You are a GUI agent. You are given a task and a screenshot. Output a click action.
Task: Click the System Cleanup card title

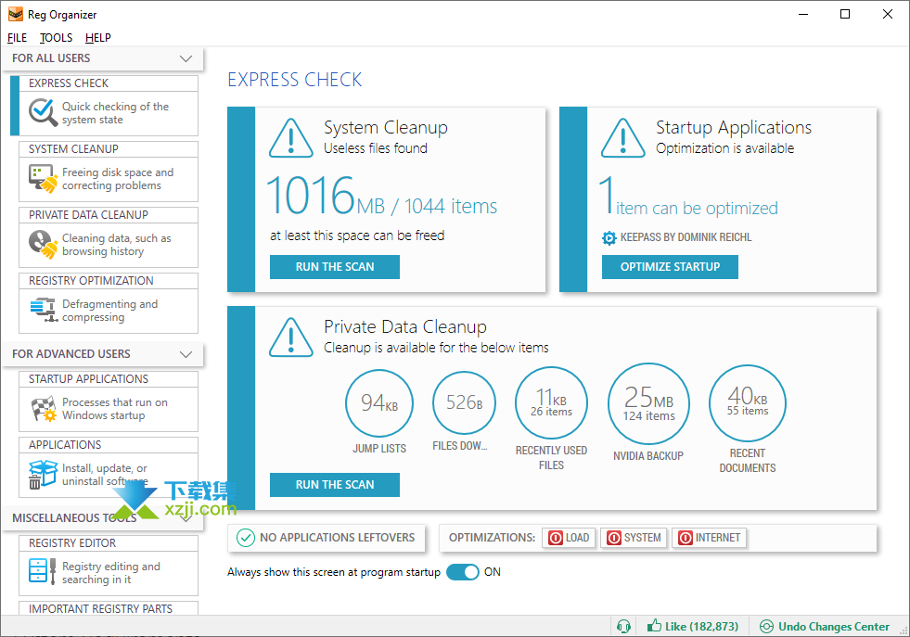pyautogui.click(x=386, y=128)
